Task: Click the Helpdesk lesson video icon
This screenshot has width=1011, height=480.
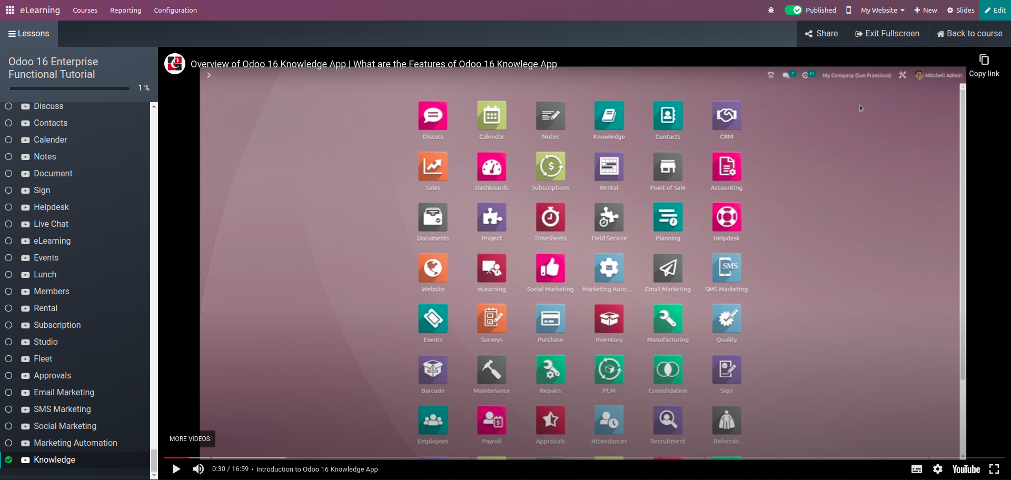Action: [x=25, y=207]
